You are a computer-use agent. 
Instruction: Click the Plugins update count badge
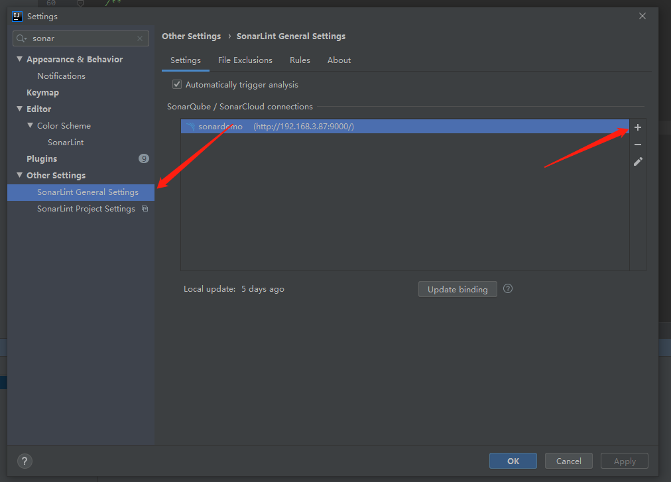click(144, 159)
